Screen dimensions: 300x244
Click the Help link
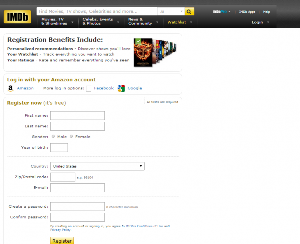pos(266,12)
